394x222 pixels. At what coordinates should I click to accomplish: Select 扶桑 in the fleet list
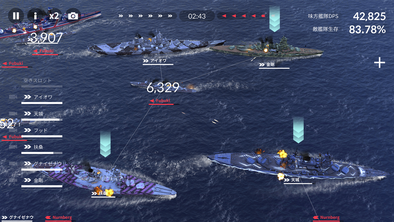click(42, 149)
